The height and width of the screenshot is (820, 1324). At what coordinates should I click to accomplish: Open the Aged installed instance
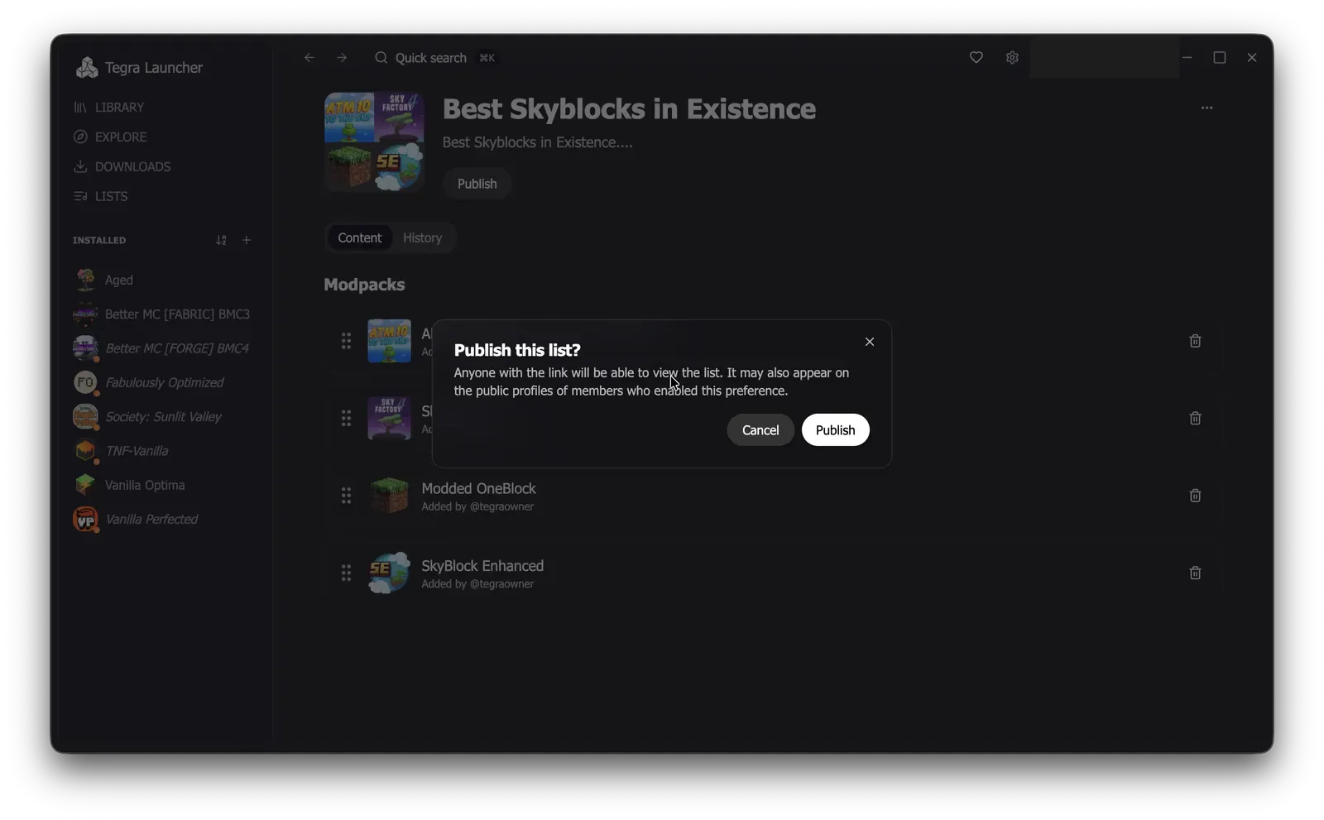[x=164, y=281]
